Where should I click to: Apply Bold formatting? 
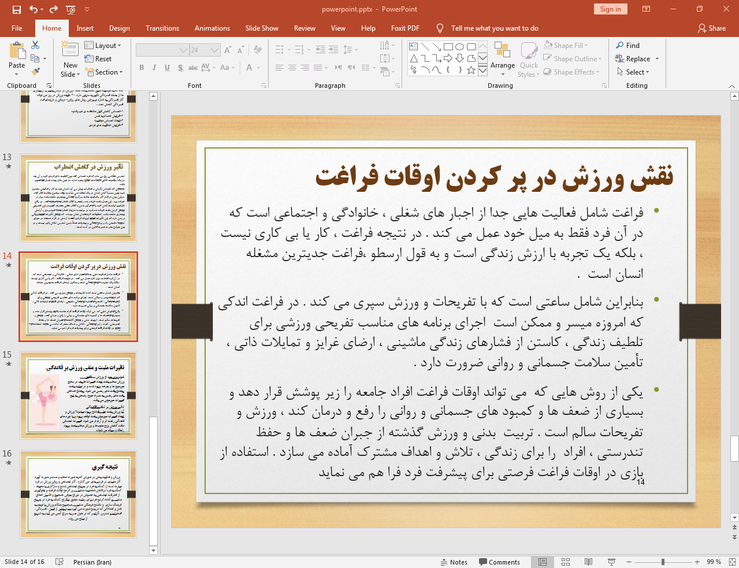(141, 68)
